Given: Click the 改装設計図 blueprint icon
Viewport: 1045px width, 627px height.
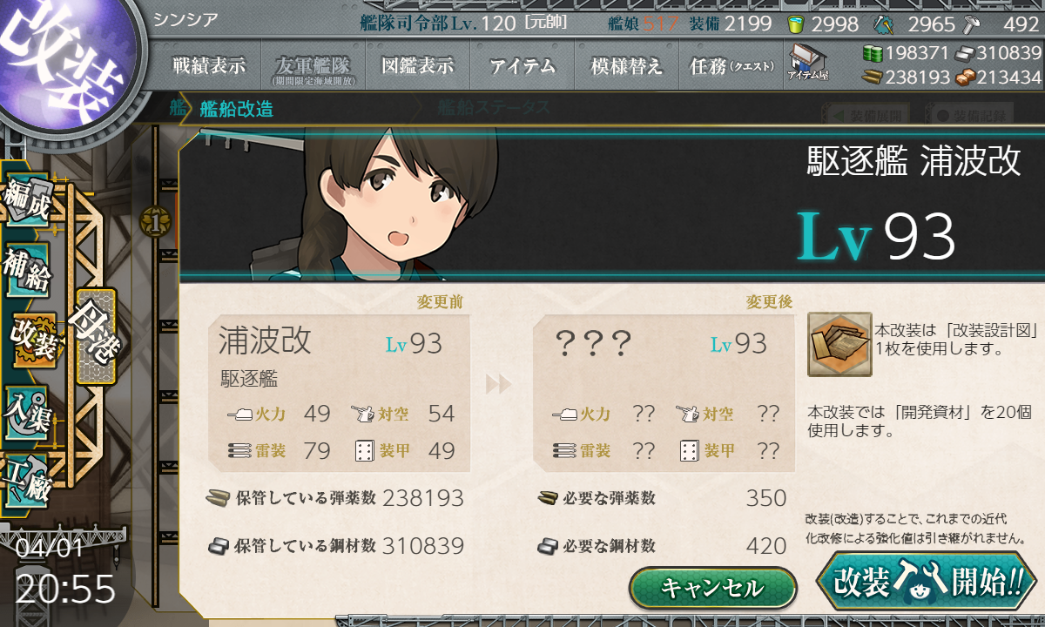Looking at the screenshot, I should (839, 344).
